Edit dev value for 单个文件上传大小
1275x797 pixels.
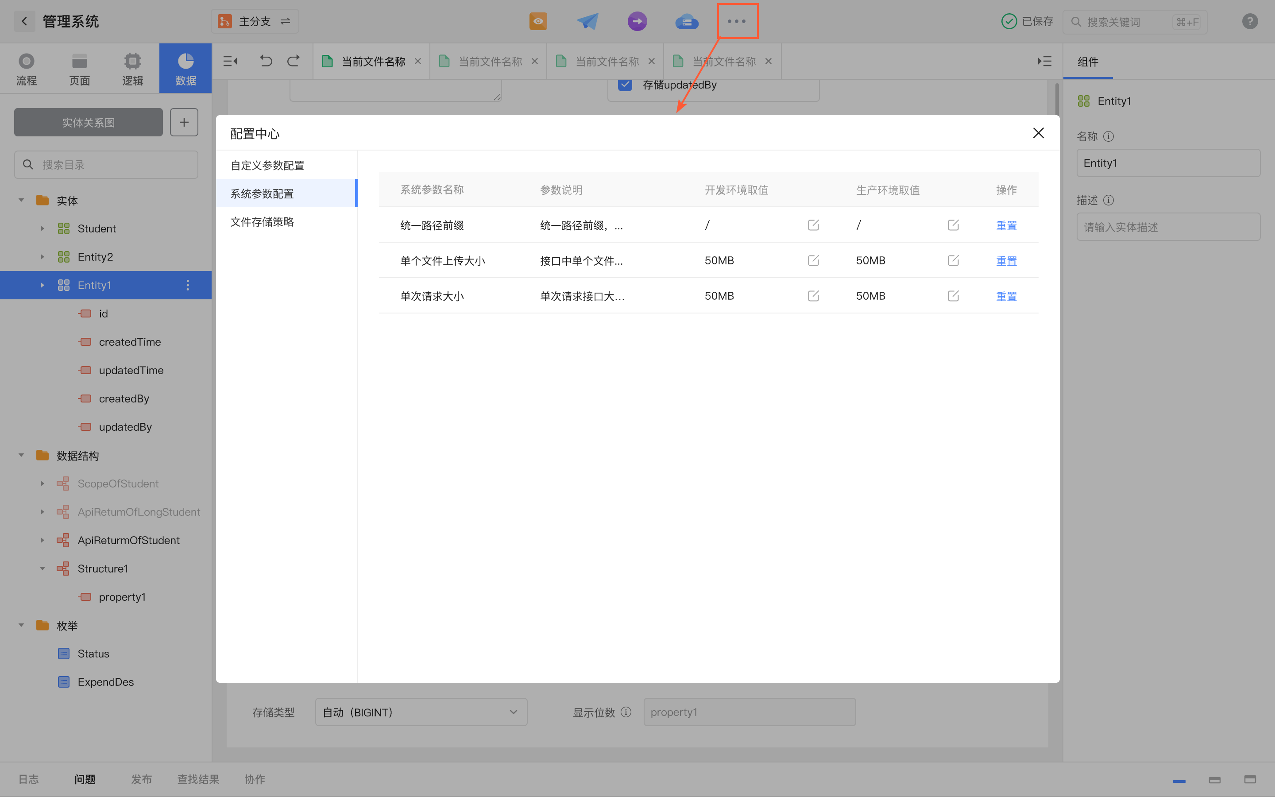tap(813, 260)
